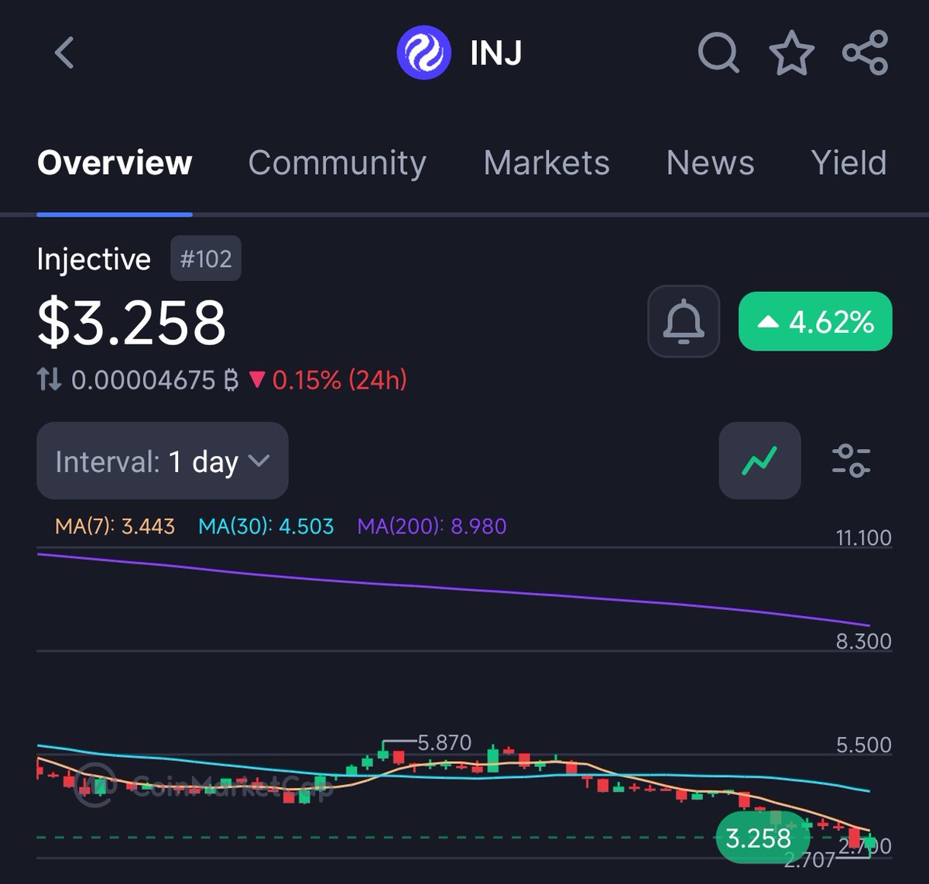Open the search magnifier icon

click(718, 53)
